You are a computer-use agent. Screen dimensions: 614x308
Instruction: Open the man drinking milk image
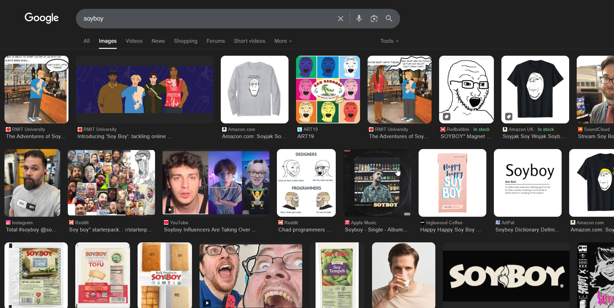point(404,275)
